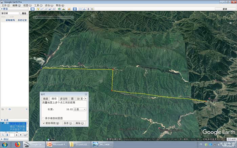This screenshot has width=237, height=148.
Task: Select the Add Polygon toolbar icon
Action: [x=43, y=9]
